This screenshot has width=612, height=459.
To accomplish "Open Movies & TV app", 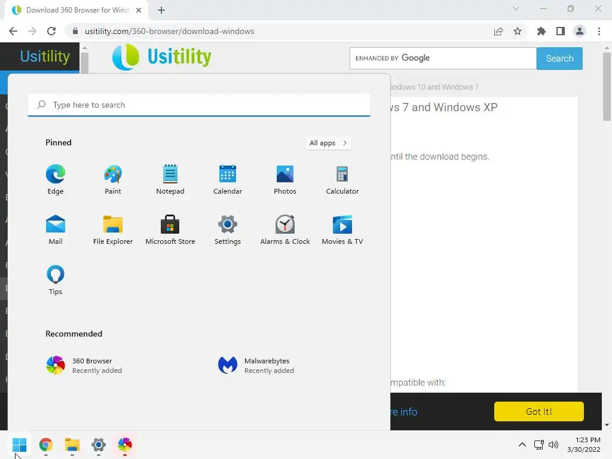I will 342,229.
